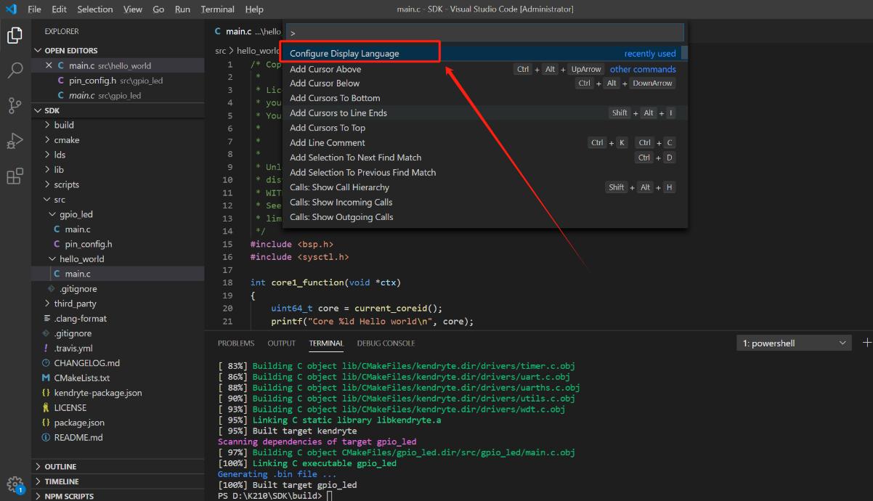Viewport: 873px width, 501px height.
Task: Click the new terminal plus icon
Action: [x=866, y=343]
